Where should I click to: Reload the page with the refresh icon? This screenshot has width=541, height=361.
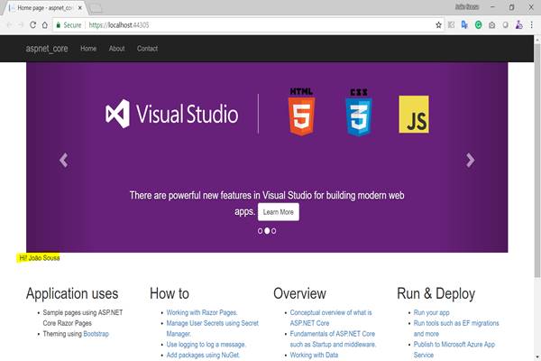(x=32, y=24)
